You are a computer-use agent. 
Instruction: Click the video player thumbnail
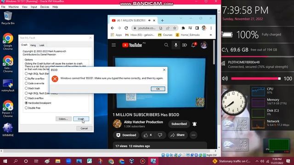pos(160,82)
